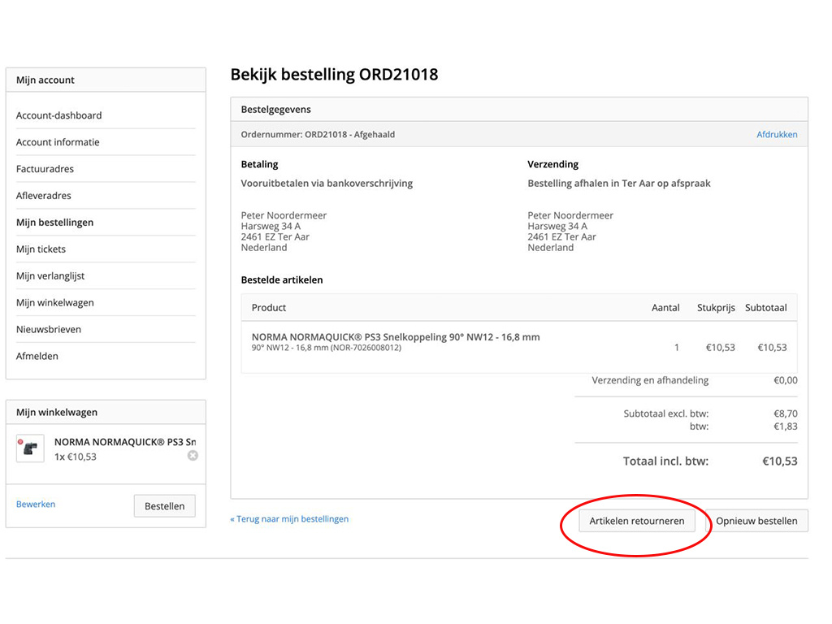Screen dimensions: 832x624
Task: Click Opnieuw bestellen button
Action: (756, 521)
